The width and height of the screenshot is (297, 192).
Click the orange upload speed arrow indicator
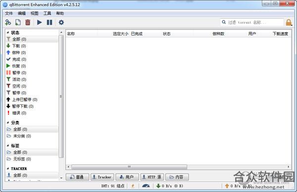point(227,186)
